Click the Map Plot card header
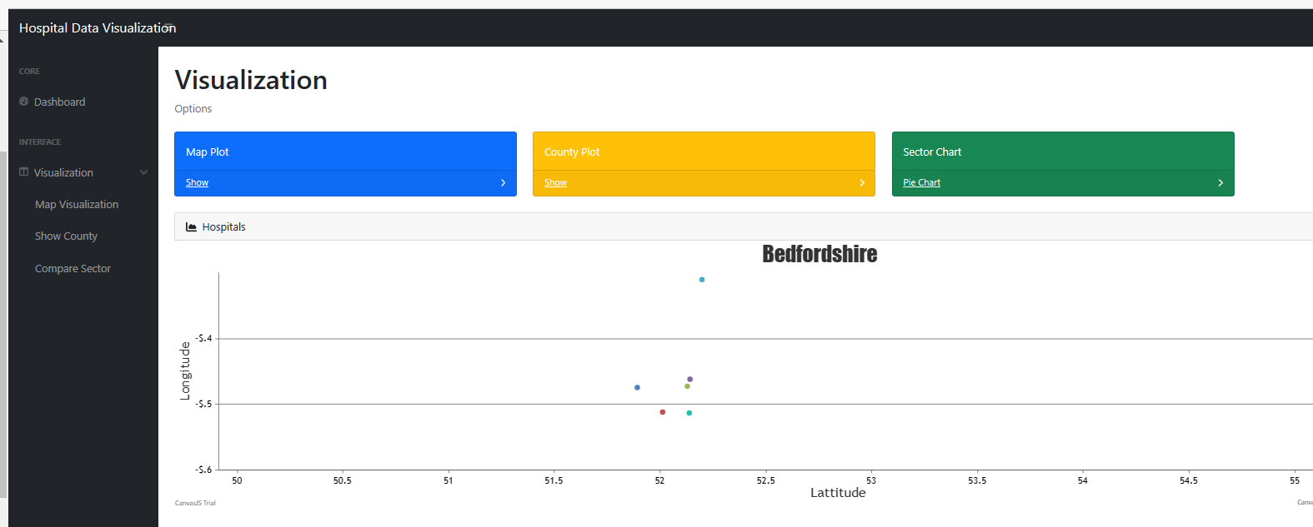Image resolution: width=1313 pixels, height=527 pixels. (345, 152)
